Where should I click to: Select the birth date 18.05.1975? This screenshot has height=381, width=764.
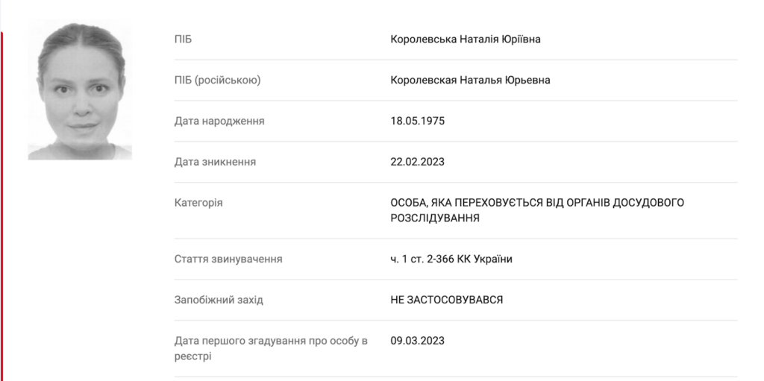pos(417,121)
